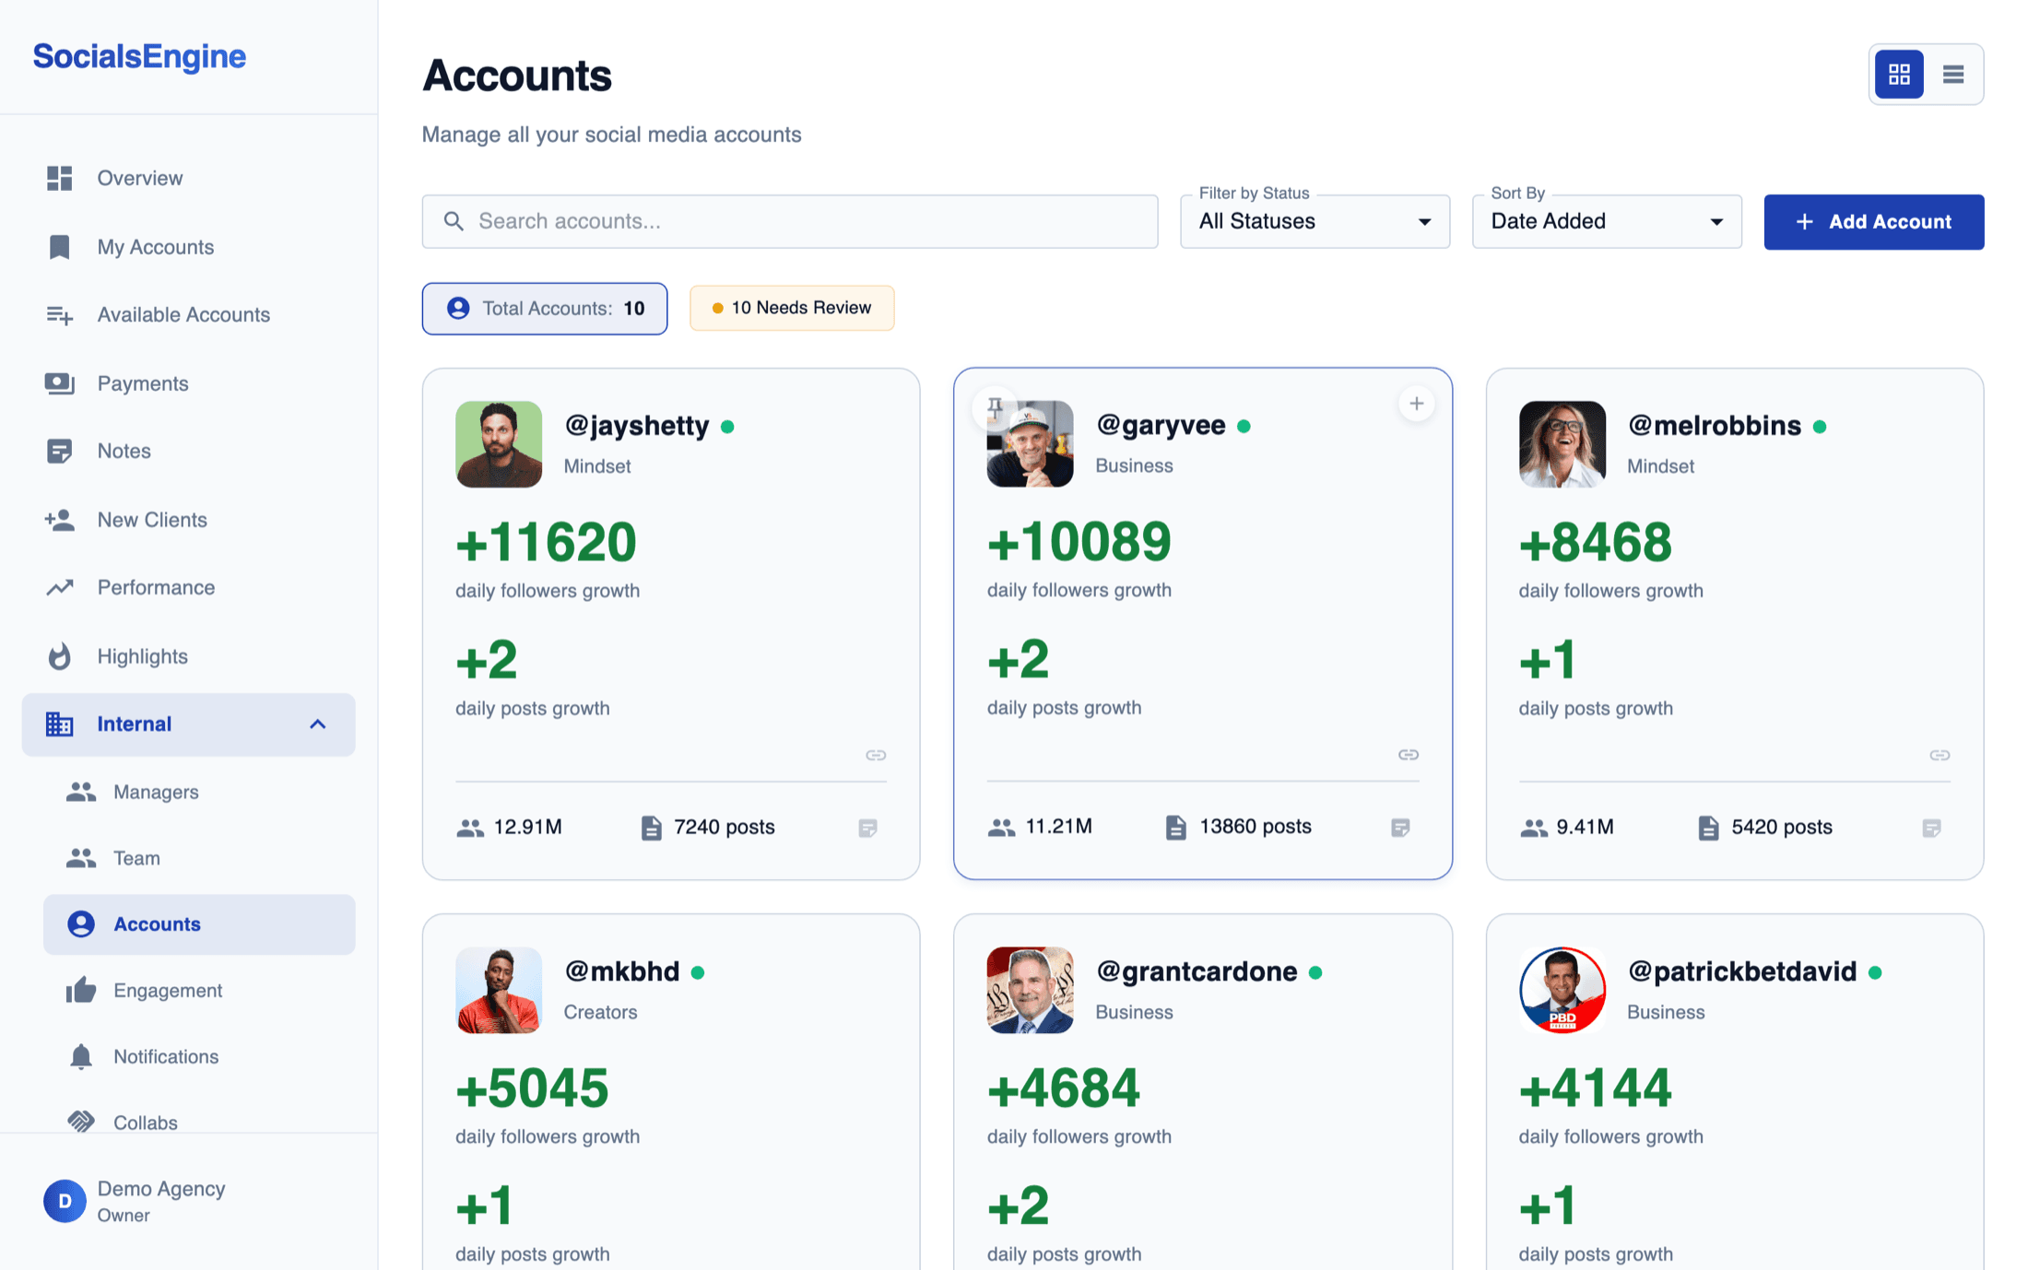This screenshot has height=1270, width=2028.
Task: Click the Notes sticky-note icon
Action: (x=60, y=452)
